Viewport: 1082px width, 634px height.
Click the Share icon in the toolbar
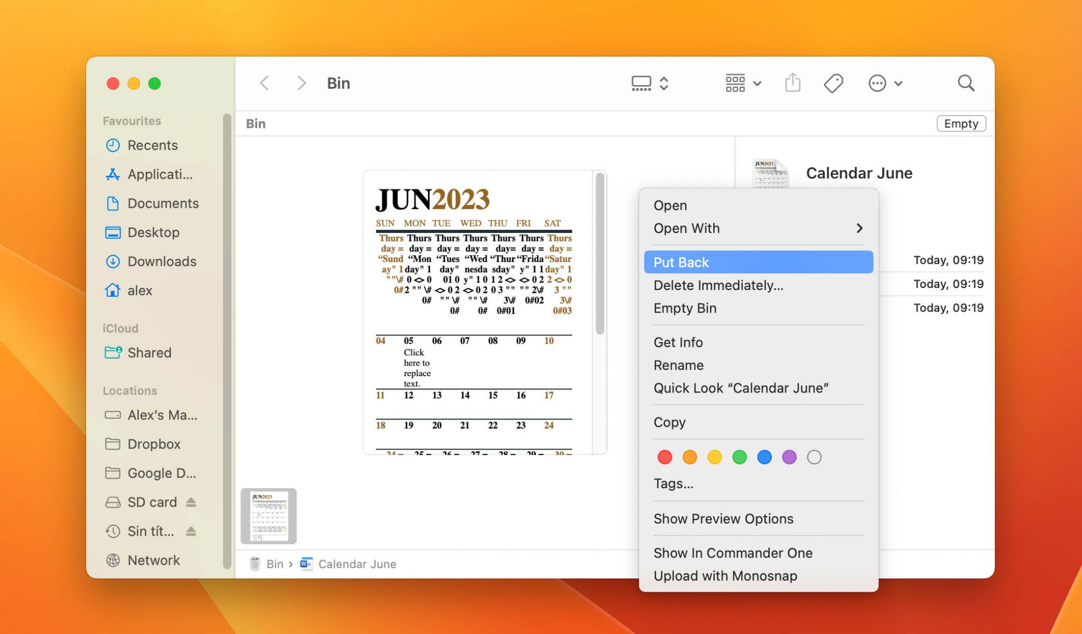(792, 83)
